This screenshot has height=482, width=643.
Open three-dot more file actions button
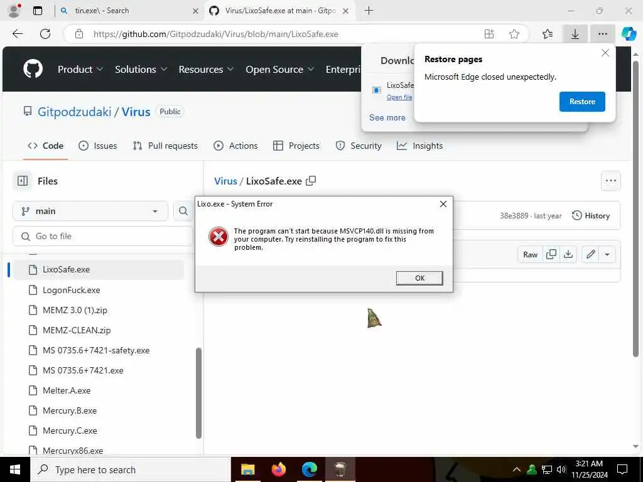tap(610, 181)
